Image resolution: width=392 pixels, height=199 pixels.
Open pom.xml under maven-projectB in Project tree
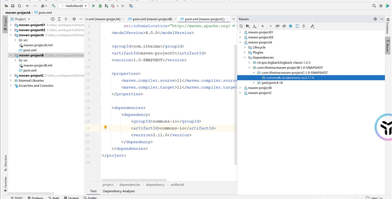(30, 70)
